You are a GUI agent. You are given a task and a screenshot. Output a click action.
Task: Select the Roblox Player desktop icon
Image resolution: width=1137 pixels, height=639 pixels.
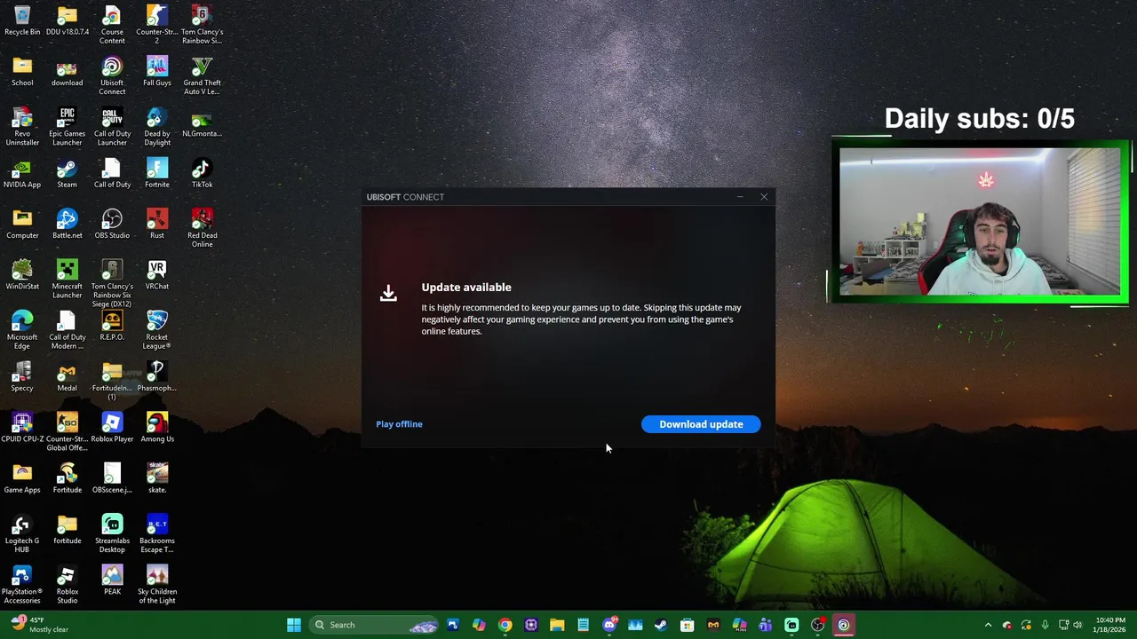click(112, 428)
